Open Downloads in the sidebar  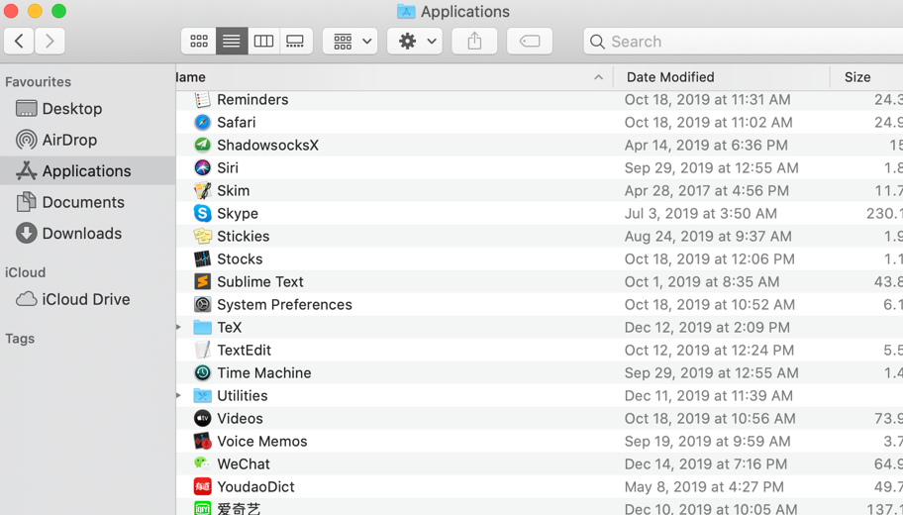[x=81, y=234]
